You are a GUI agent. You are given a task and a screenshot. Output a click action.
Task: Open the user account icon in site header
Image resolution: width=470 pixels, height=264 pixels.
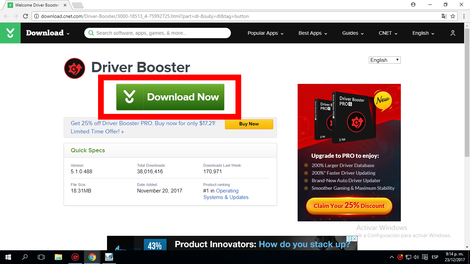click(x=453, y=33)
